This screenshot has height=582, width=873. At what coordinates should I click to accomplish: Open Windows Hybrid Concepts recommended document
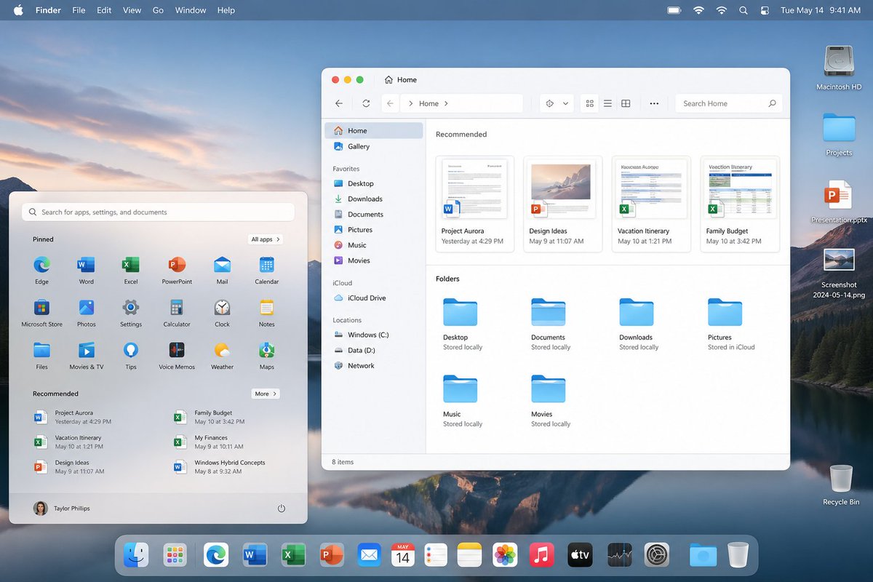pos(220,466)
